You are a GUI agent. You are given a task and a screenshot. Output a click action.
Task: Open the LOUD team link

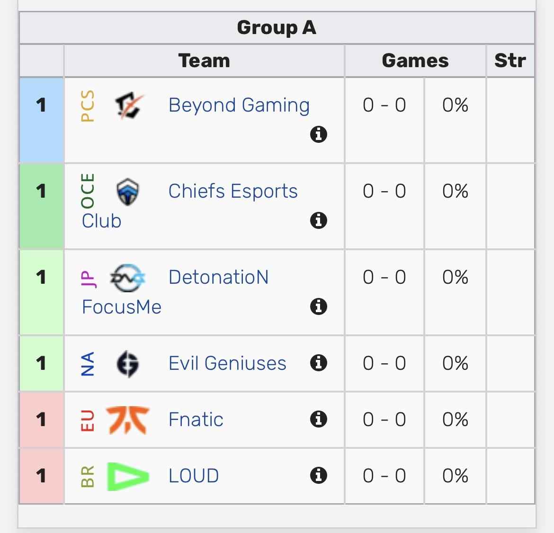[194, 476]
